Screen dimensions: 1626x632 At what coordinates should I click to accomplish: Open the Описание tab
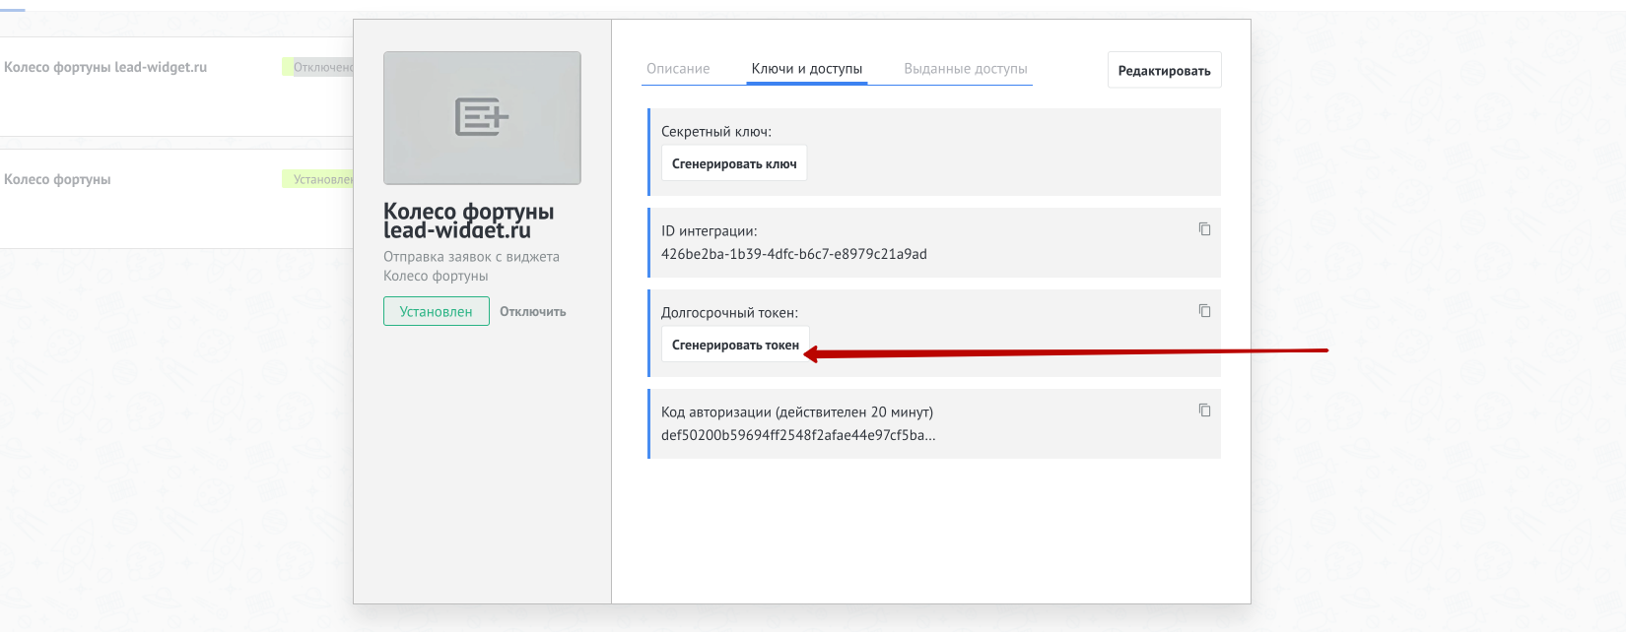click(x=678, y=69)
